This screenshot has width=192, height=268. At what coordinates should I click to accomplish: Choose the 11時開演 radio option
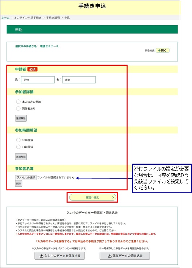pyautogui.click(x=18, y=147)
